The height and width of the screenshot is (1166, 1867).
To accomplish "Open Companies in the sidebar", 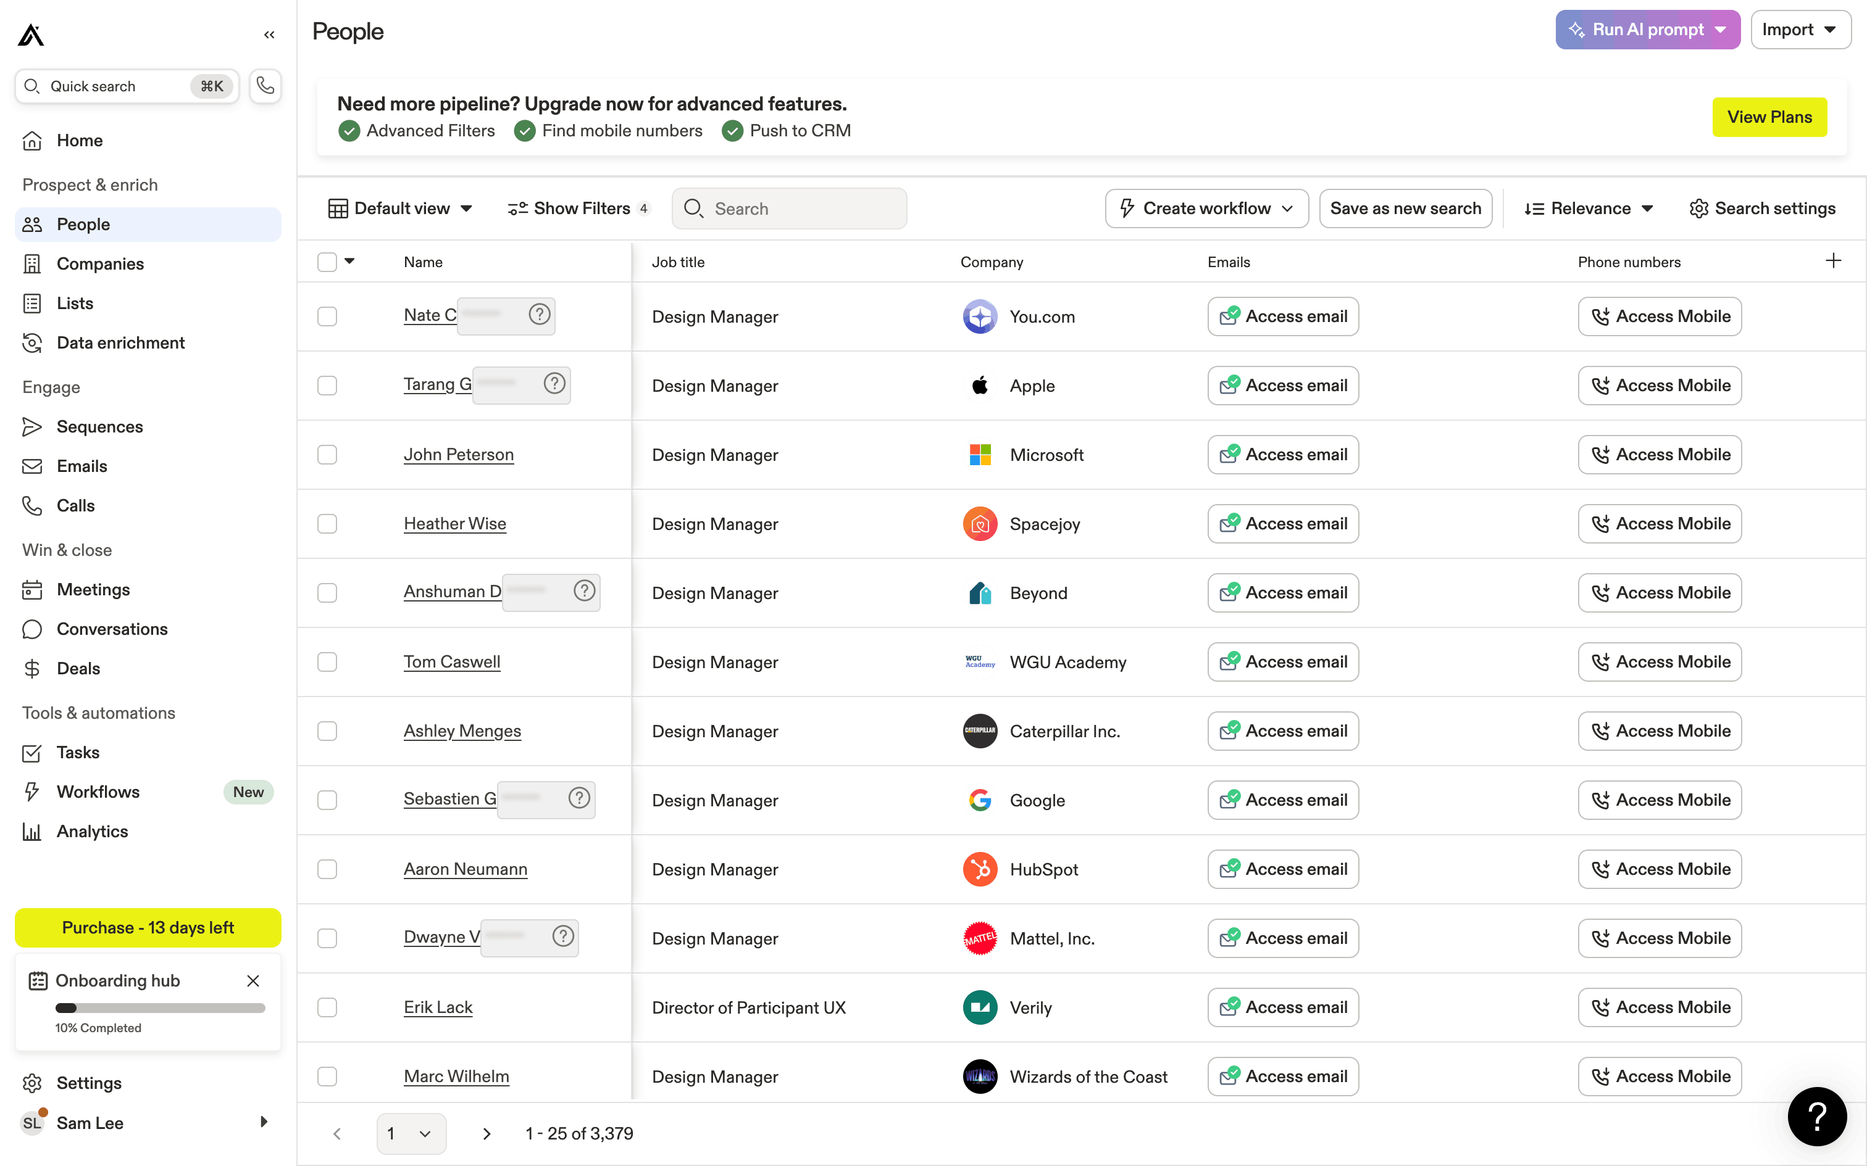I will pyautogui.click(x=100, y=264).
